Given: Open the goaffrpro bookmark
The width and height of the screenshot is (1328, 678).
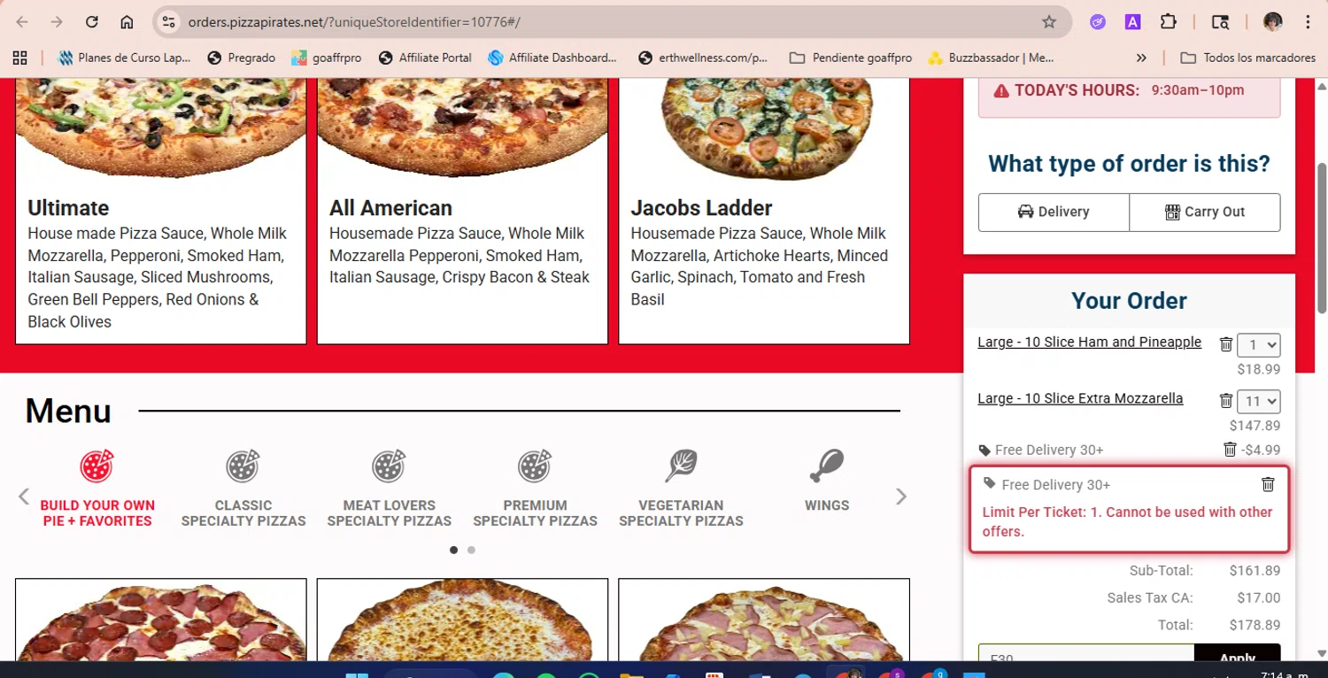Looking at the screenshot, I should click(x=326, y=58).
